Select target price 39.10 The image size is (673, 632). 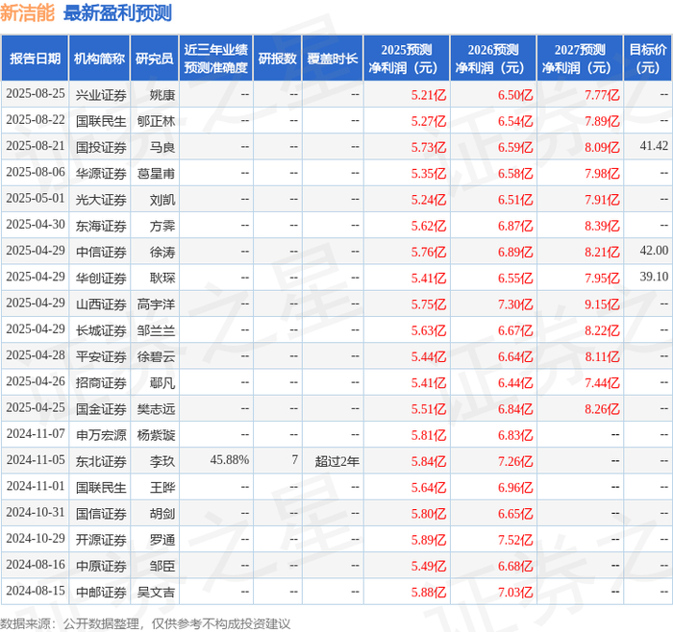(654, 277)
